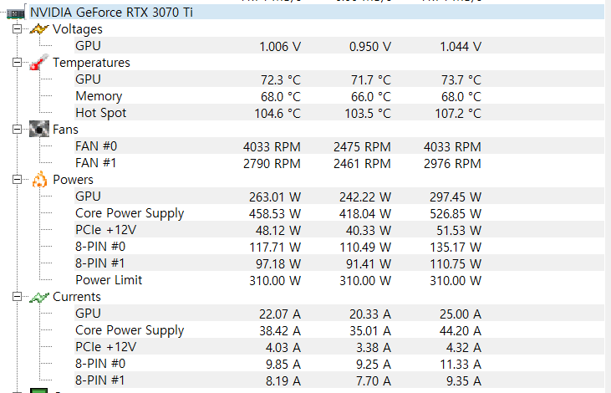Collapse the Fans section

[x=18, y=129]
